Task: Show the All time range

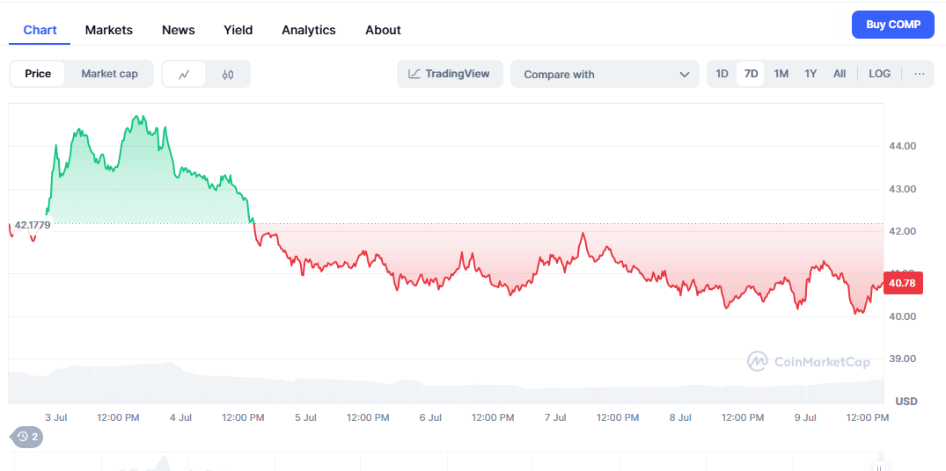Action: tap(840, 74)
